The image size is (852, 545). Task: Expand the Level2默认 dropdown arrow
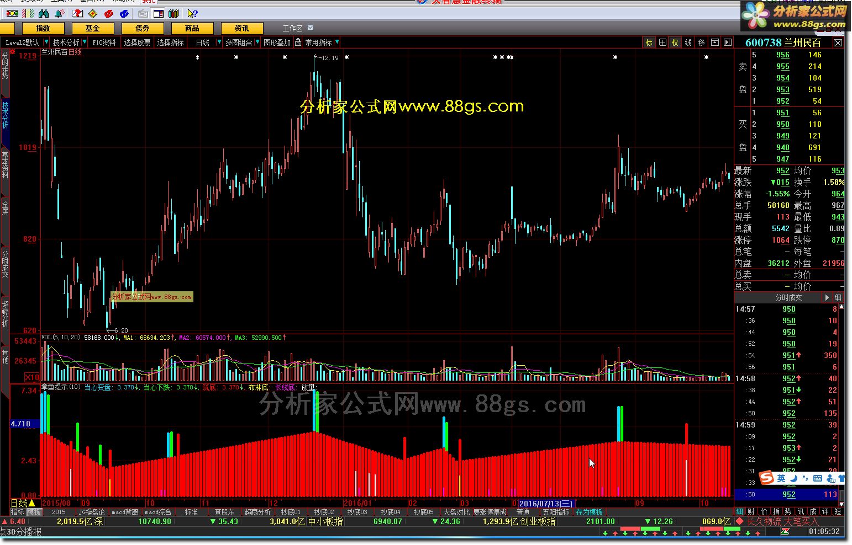[x=46, y=42]
